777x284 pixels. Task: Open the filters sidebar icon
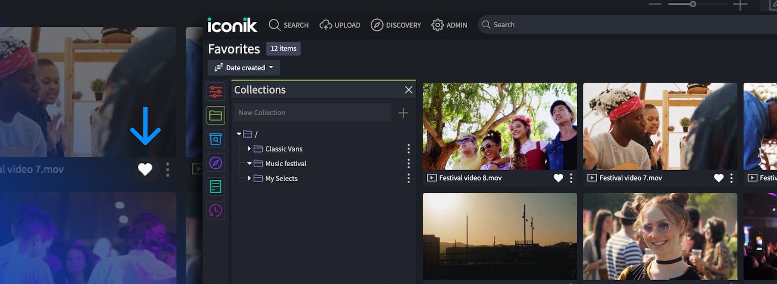coord(216,92)
